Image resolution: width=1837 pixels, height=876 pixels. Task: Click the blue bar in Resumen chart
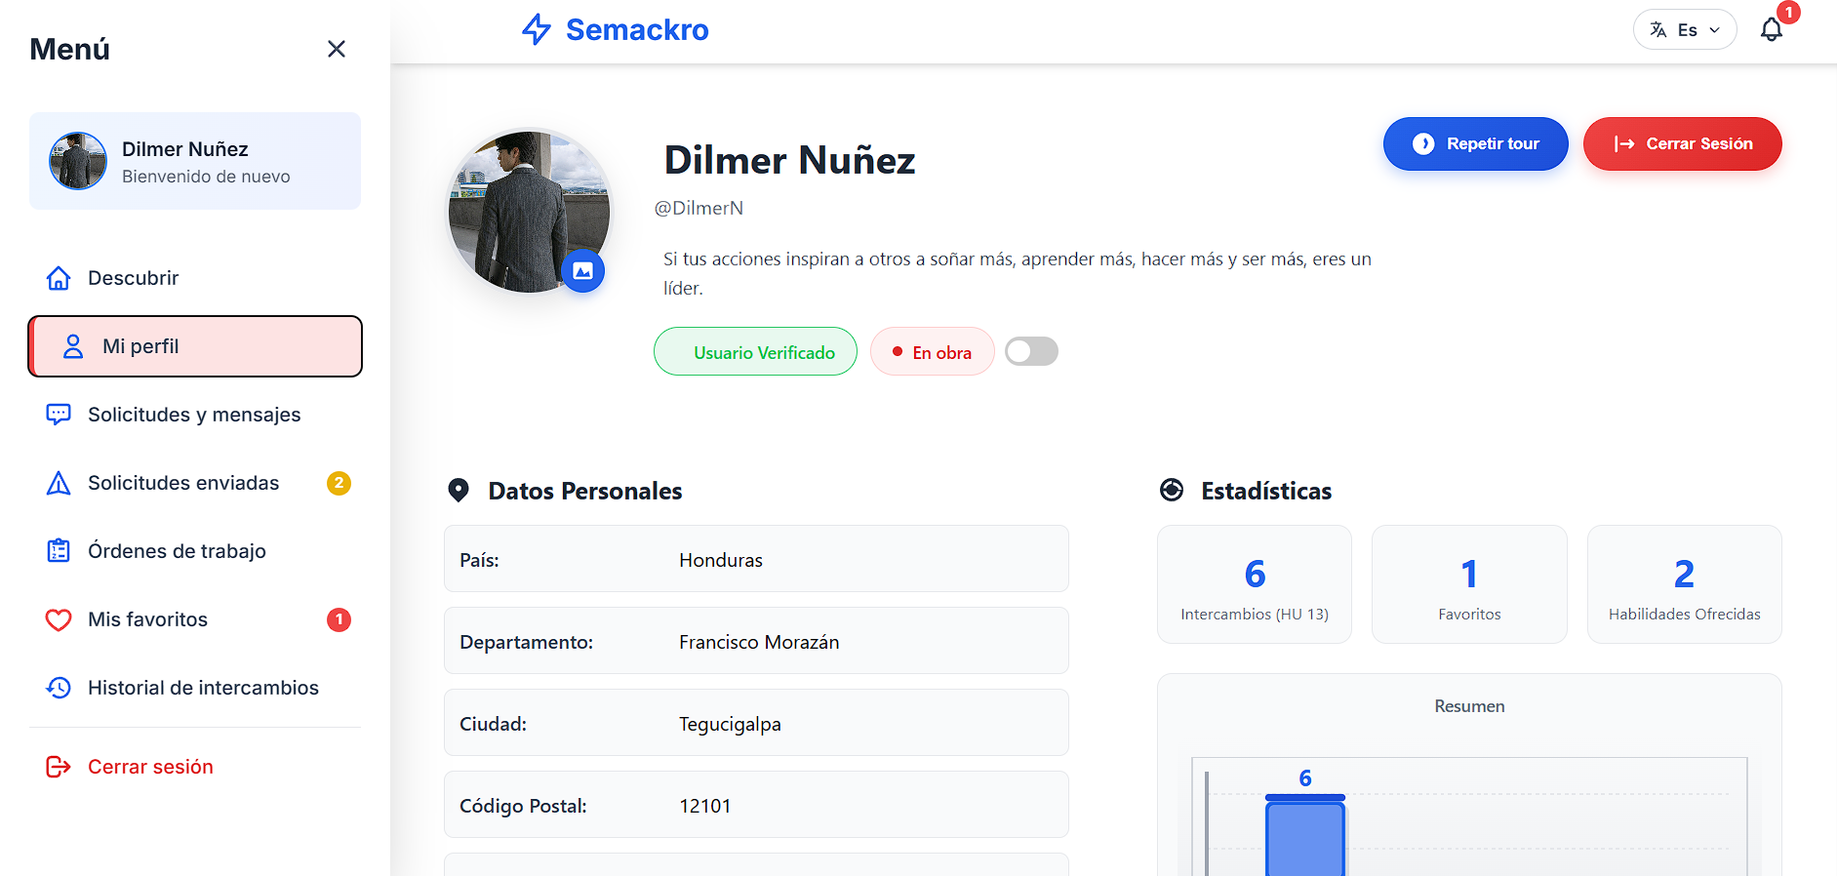[1304, 837]
